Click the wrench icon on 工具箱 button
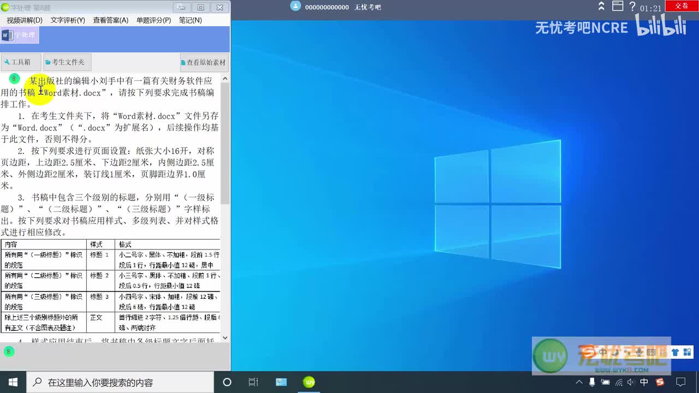 (7, 62)
